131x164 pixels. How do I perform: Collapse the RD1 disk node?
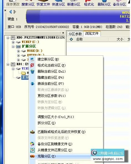[8, 64]
